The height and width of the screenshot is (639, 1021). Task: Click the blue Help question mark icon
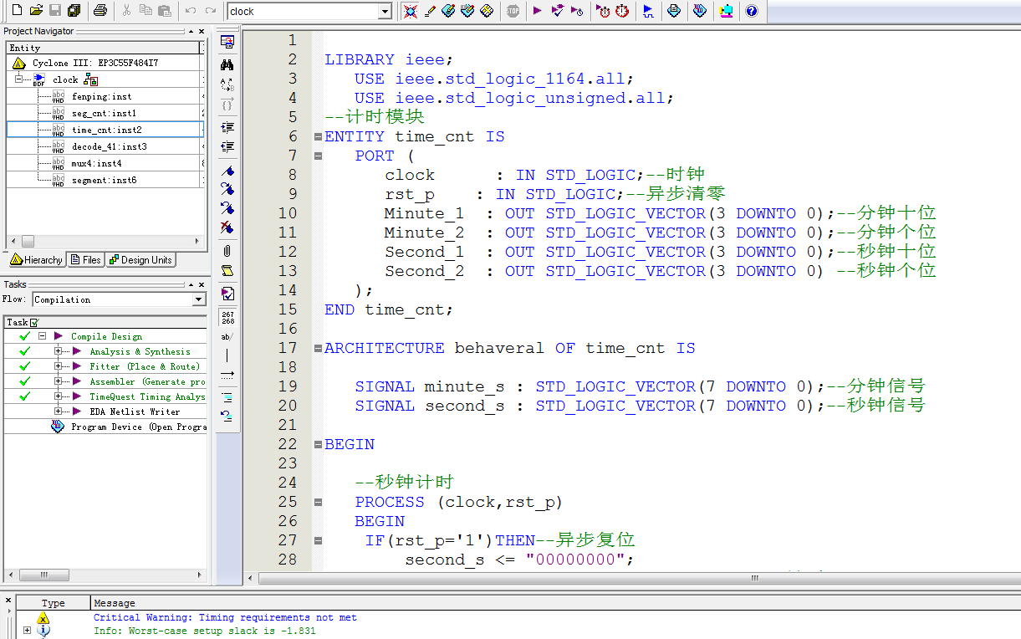coord(751,11)
